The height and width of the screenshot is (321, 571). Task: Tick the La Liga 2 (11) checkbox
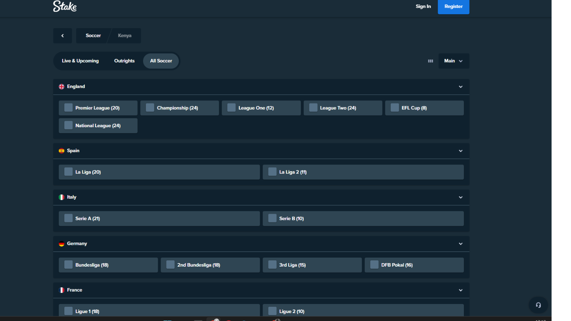click(272, 172)
